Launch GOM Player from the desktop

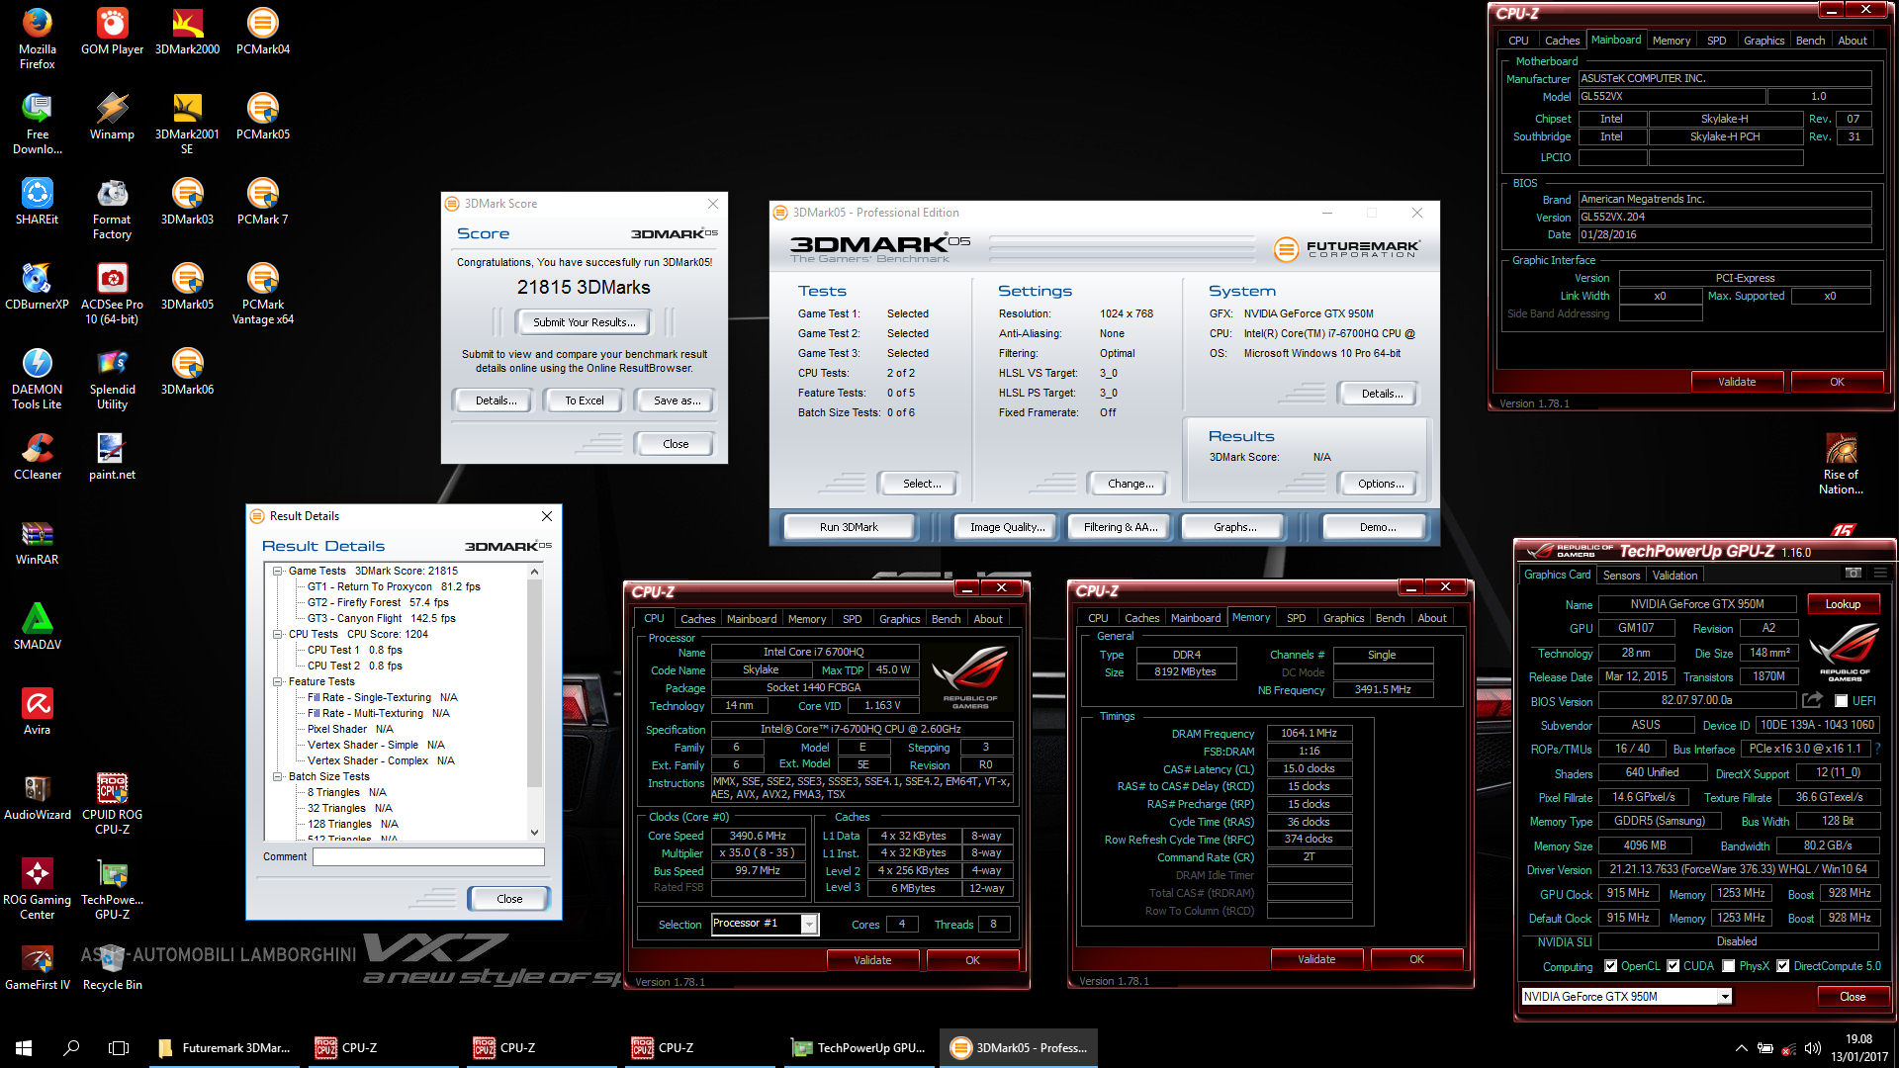pyautogui.click(x=112, y=31)
